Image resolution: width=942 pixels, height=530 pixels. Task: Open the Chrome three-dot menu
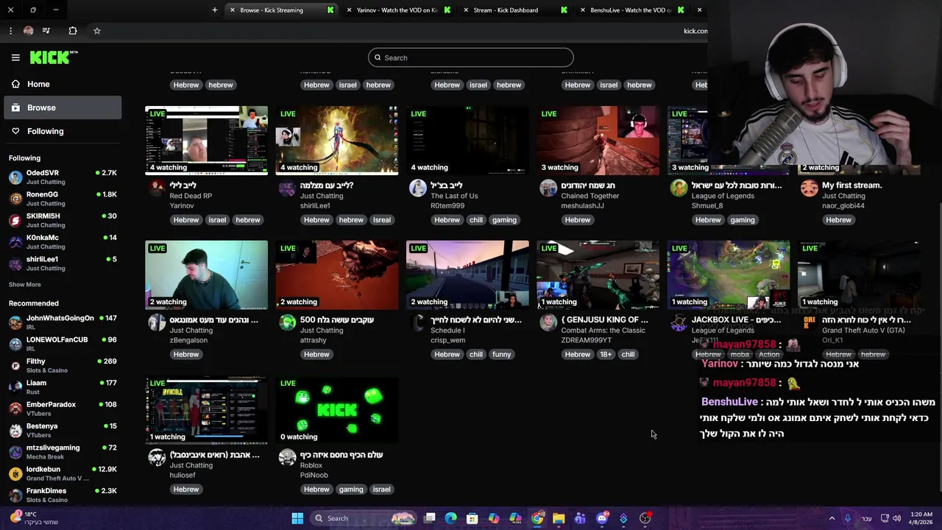(x=10, y=31)
